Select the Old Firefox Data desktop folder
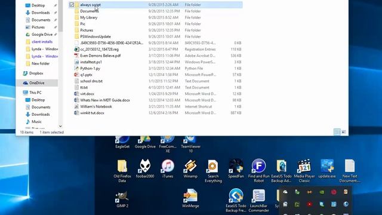Viewport: 382px width, 215px height. coord(122,171)
